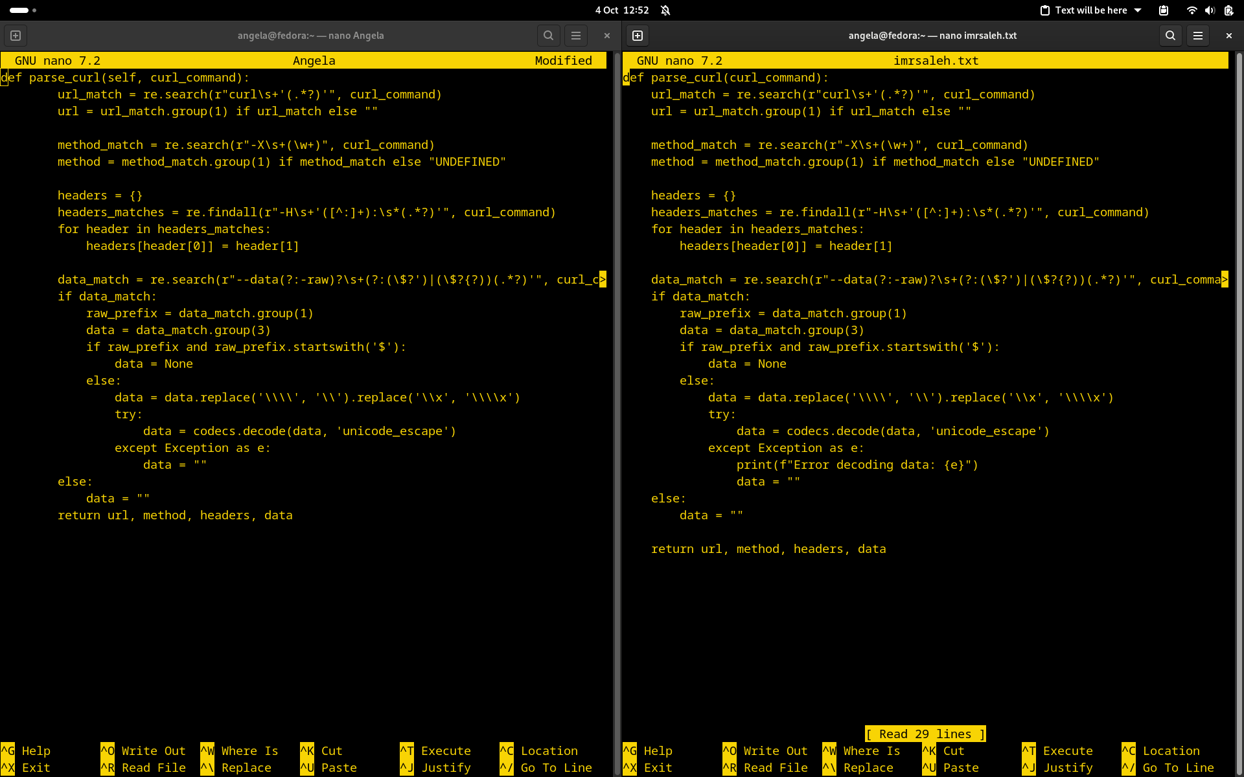
Task: Close the right terminal window
Action: (1228, 36)
